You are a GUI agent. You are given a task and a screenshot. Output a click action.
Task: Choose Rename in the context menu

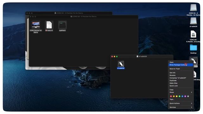pyautogui.click(x=173, y=75)
